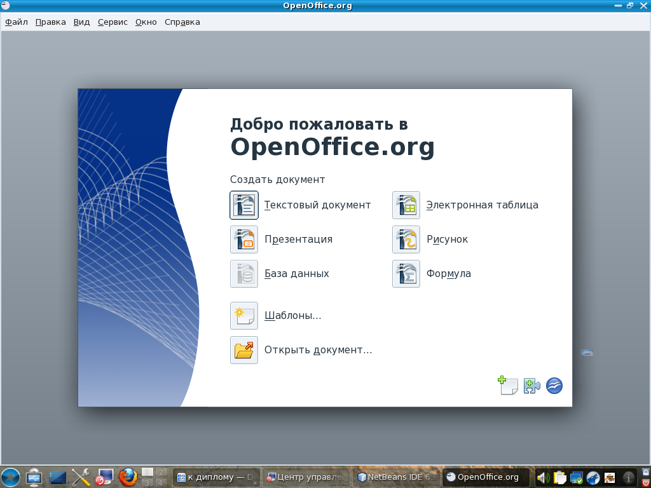This screenshot has height=488, width=651.
Task: Switch to virtual desktop 3
Action: (x=147, y=483)
